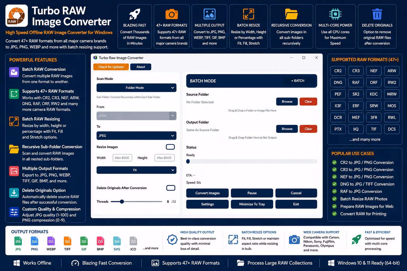The image size is (407, 271).
Task: Click Minimize To Tray button
Action: click(x=252, y=204)
